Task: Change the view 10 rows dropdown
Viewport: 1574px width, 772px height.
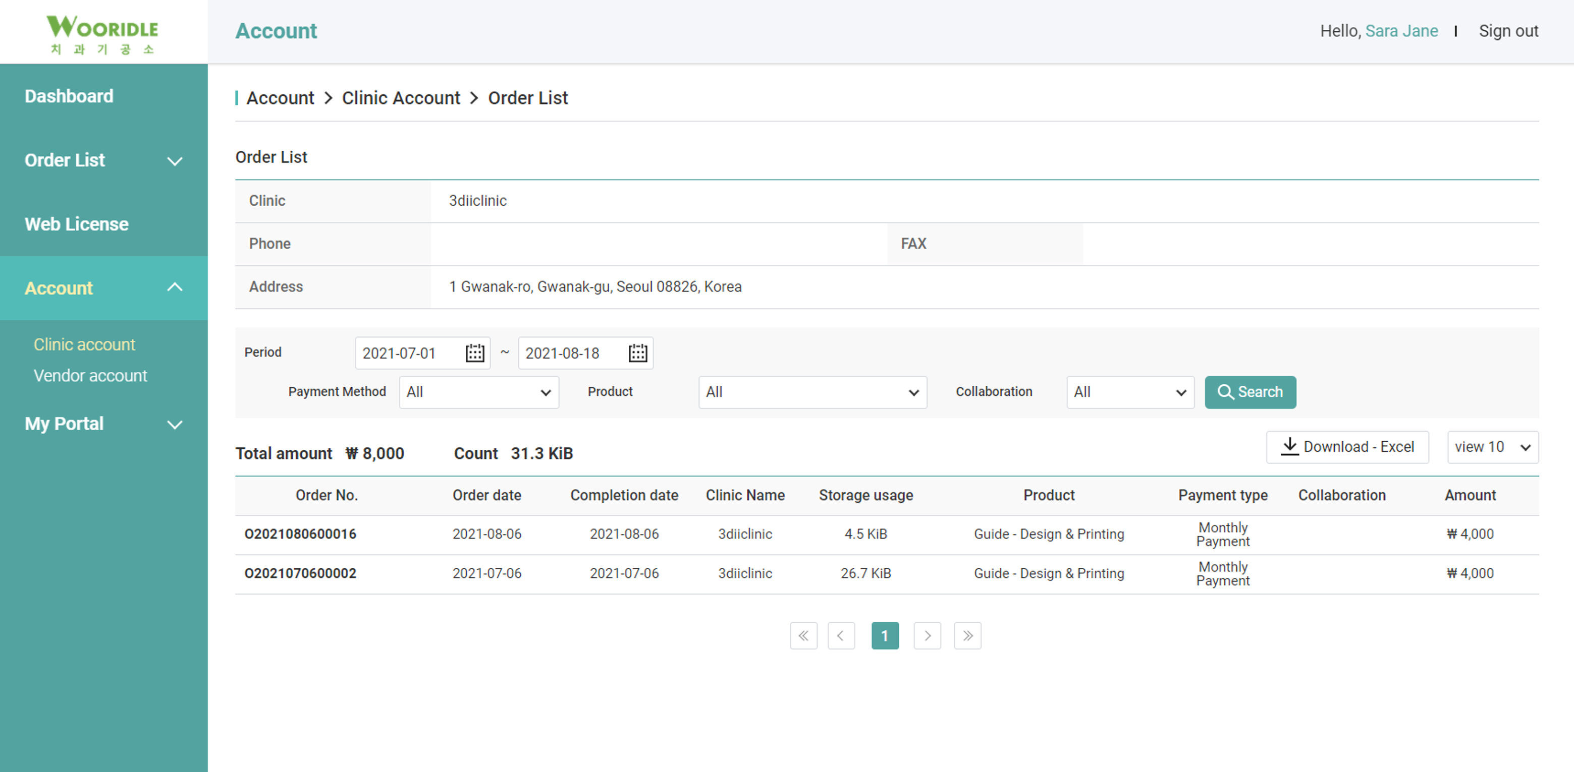Action: pyautogui.click(x=1492, y=447)
